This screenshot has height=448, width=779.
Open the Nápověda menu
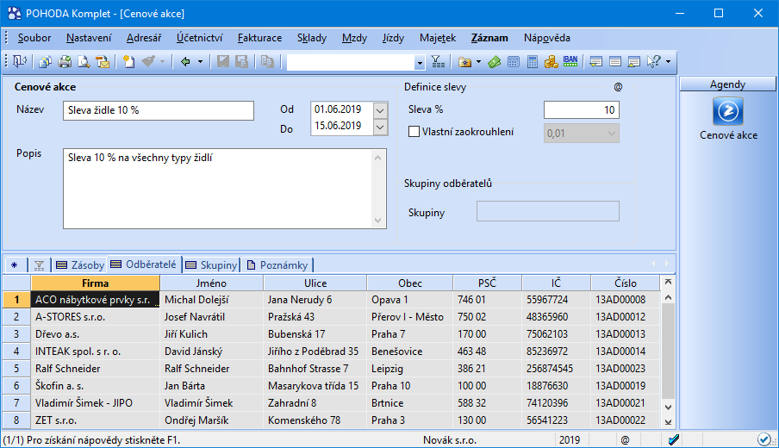point(547,38)
